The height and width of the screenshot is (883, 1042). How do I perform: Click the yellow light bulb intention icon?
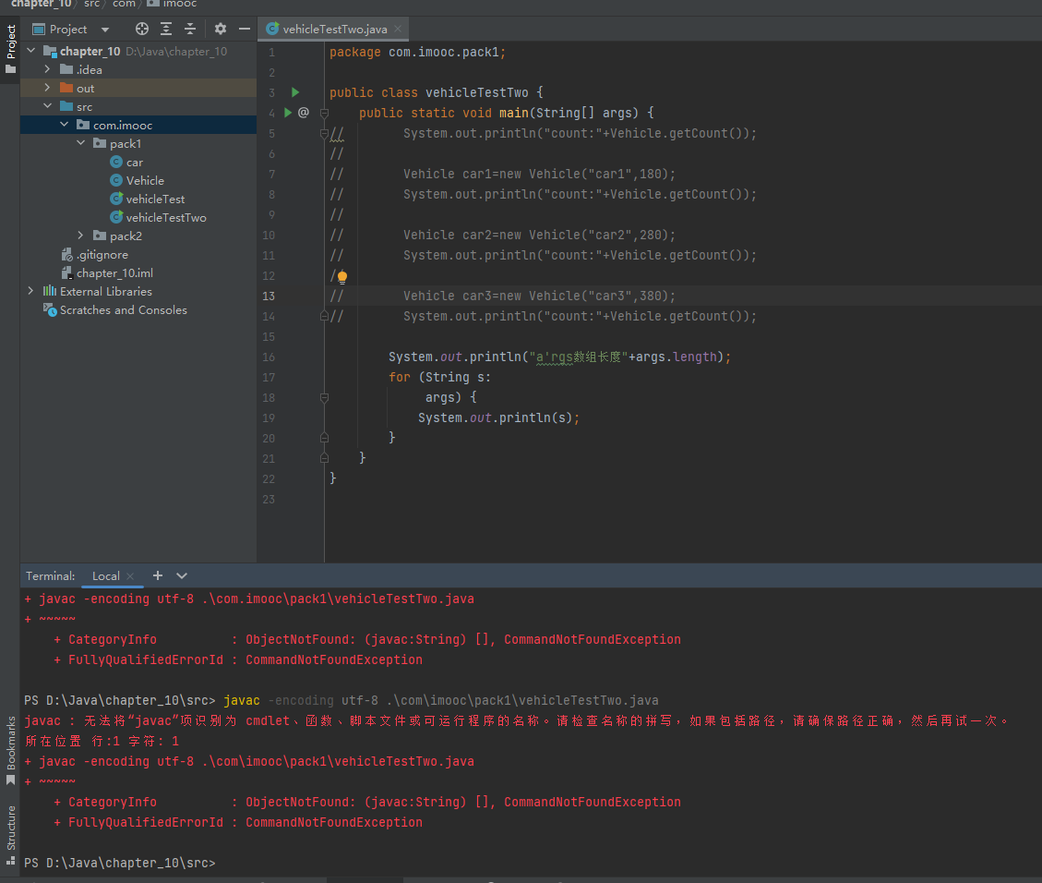click(342, 276)
